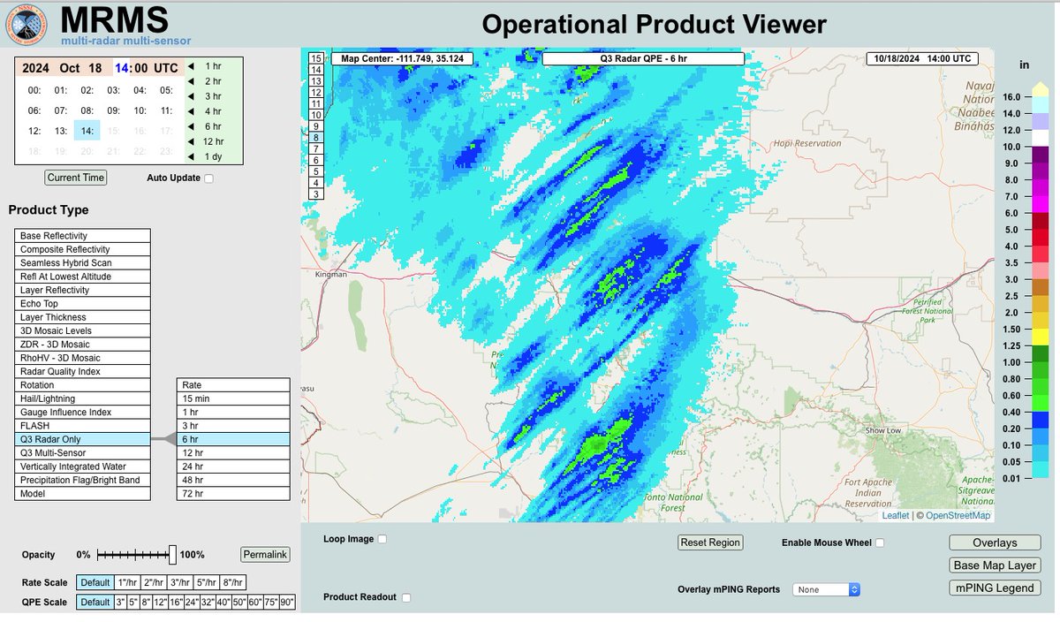Click the MRMS agency seal logo

(x=26, y=22)
